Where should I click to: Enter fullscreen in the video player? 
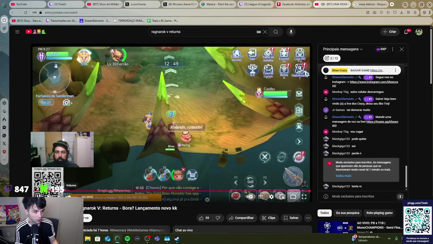(x=304, y=197)
